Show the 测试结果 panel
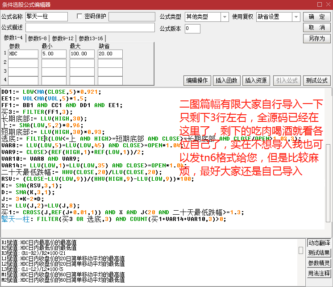The width and height of the screenshot is (333, 287). pos(319,253)
